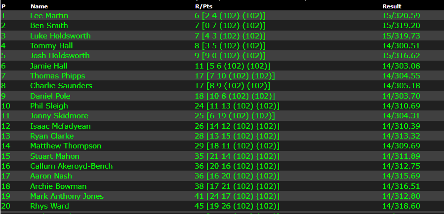Open Ben Smith's entry
The height and width of the screenshot is (214, 444).
point(49,26)
